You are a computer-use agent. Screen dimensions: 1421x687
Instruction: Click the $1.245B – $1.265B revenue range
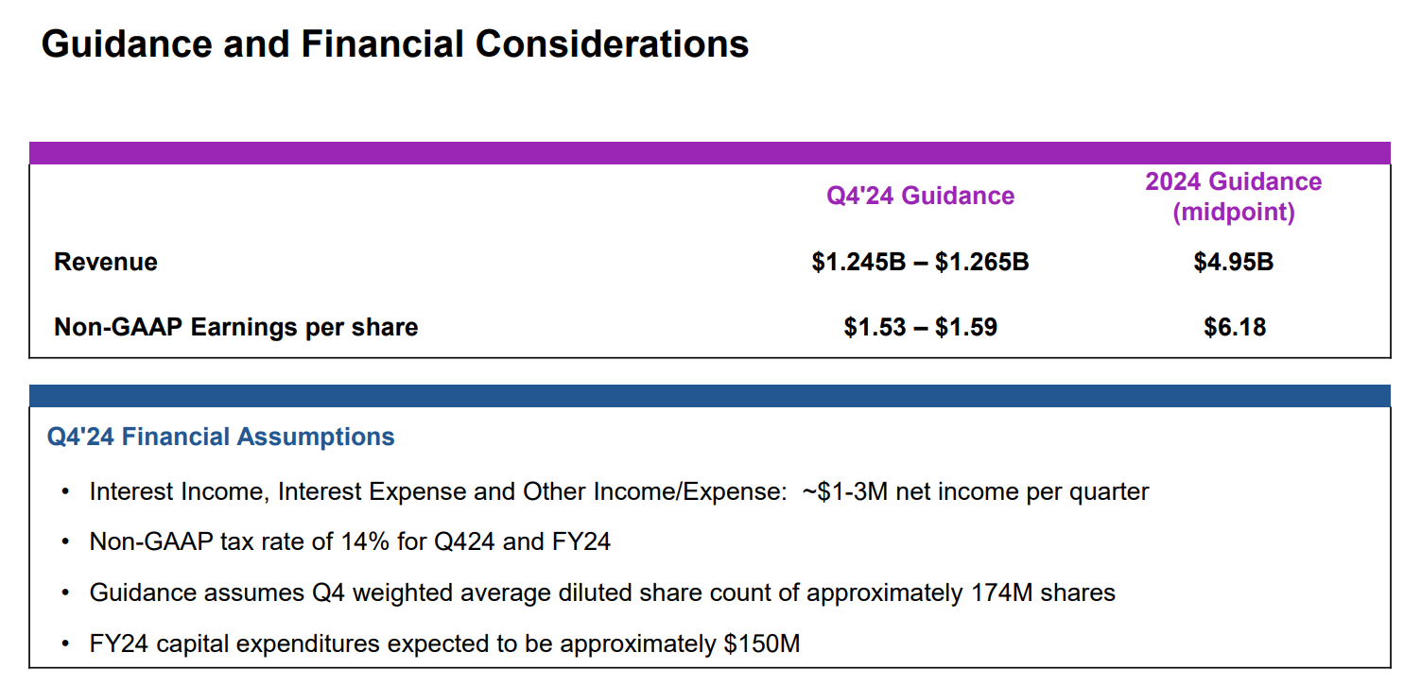coord(920,262)
